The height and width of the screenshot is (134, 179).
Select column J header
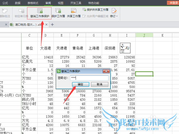coord(144,35)
